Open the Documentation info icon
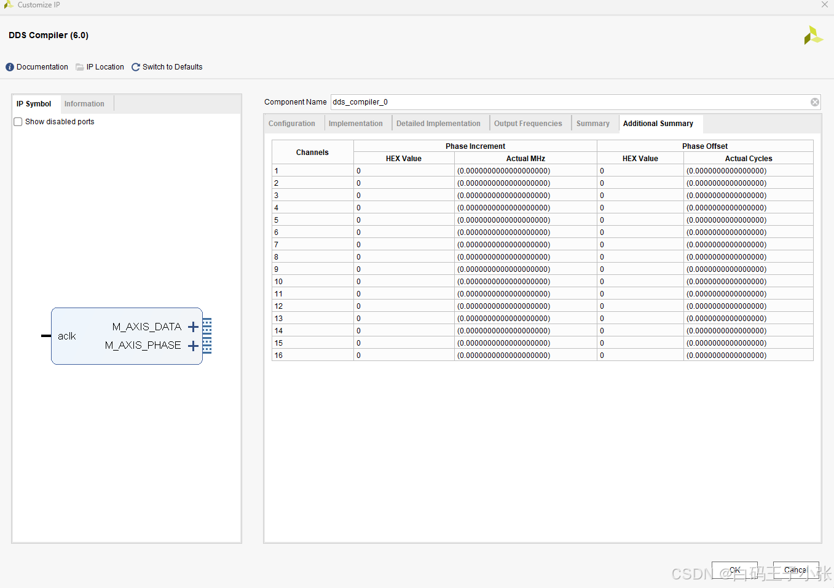Screen dimensions: 834x588 [x=10, y=67]
